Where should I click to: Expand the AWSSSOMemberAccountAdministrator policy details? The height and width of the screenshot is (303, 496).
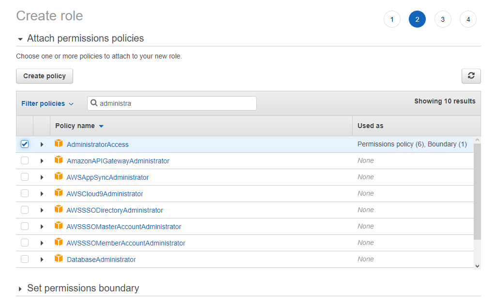click(42, 243)
